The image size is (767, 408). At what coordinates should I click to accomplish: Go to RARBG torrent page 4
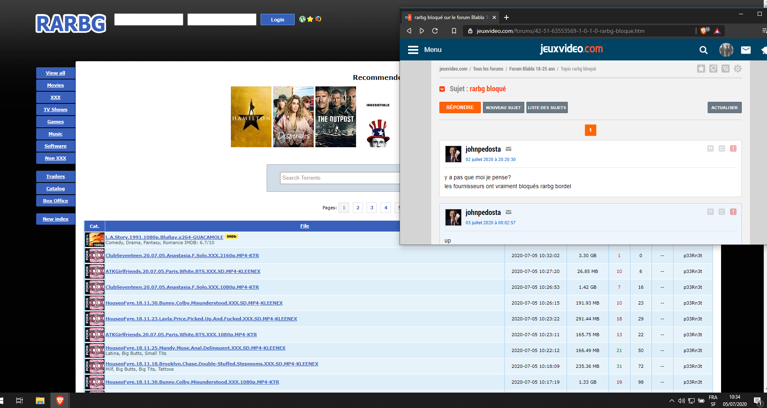click(386, 208)
